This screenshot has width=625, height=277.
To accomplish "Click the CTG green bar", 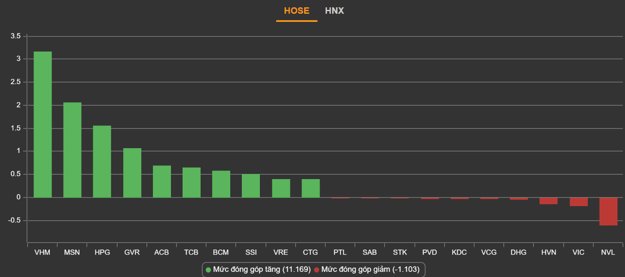I will [311, 188].
